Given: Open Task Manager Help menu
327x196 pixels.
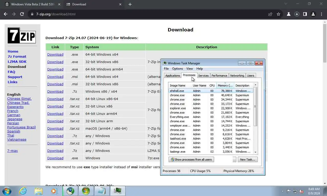Looking at the screenshot, I should 200,69.
